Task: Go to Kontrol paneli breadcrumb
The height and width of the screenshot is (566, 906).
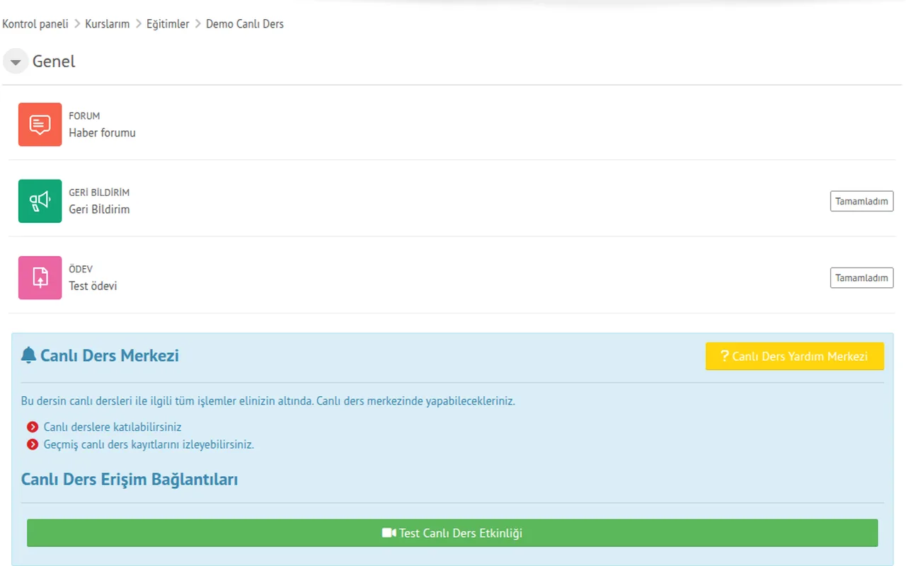Action: click(35, 24)
